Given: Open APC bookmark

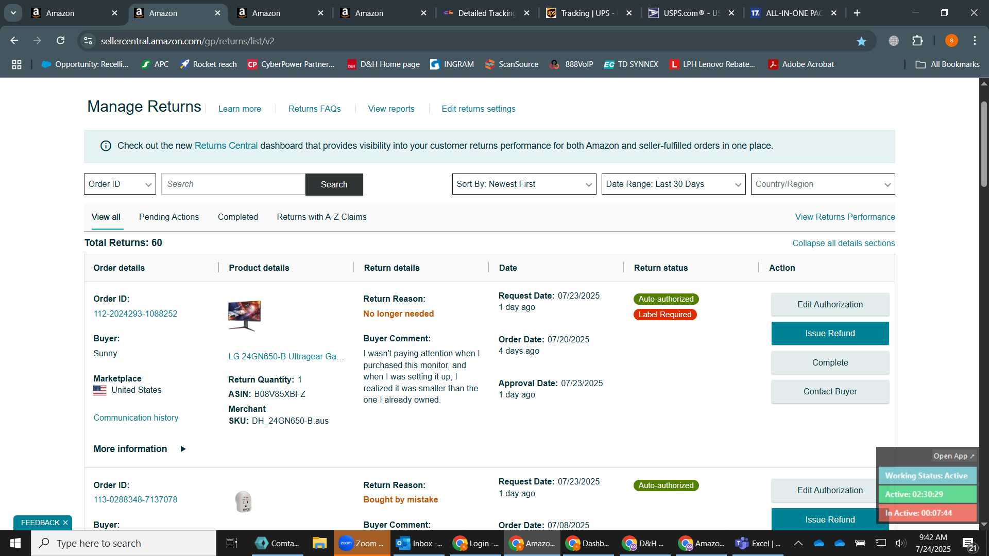Looking at the screenshot, I should click(155, 64).
